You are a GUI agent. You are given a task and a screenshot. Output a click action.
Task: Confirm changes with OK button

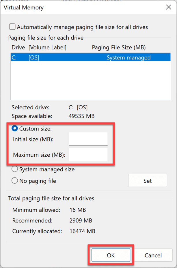111,255
